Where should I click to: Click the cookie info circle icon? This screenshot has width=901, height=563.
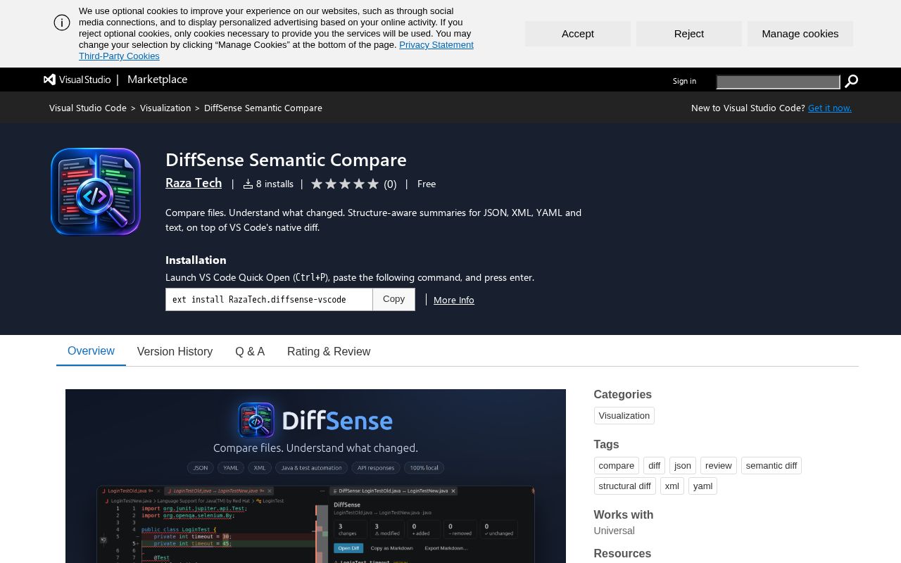pyautogui.click(x=62, y=23)
